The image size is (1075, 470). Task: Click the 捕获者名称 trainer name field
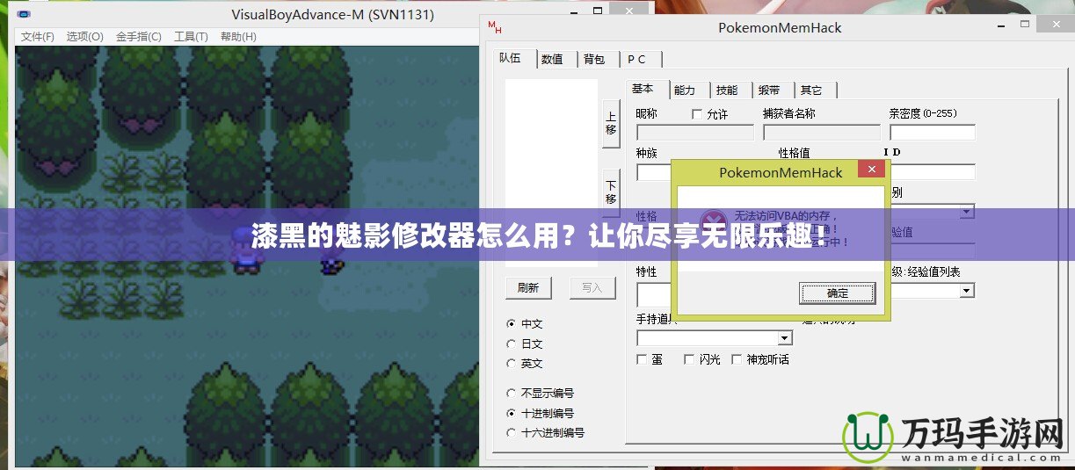click(822, 133)
